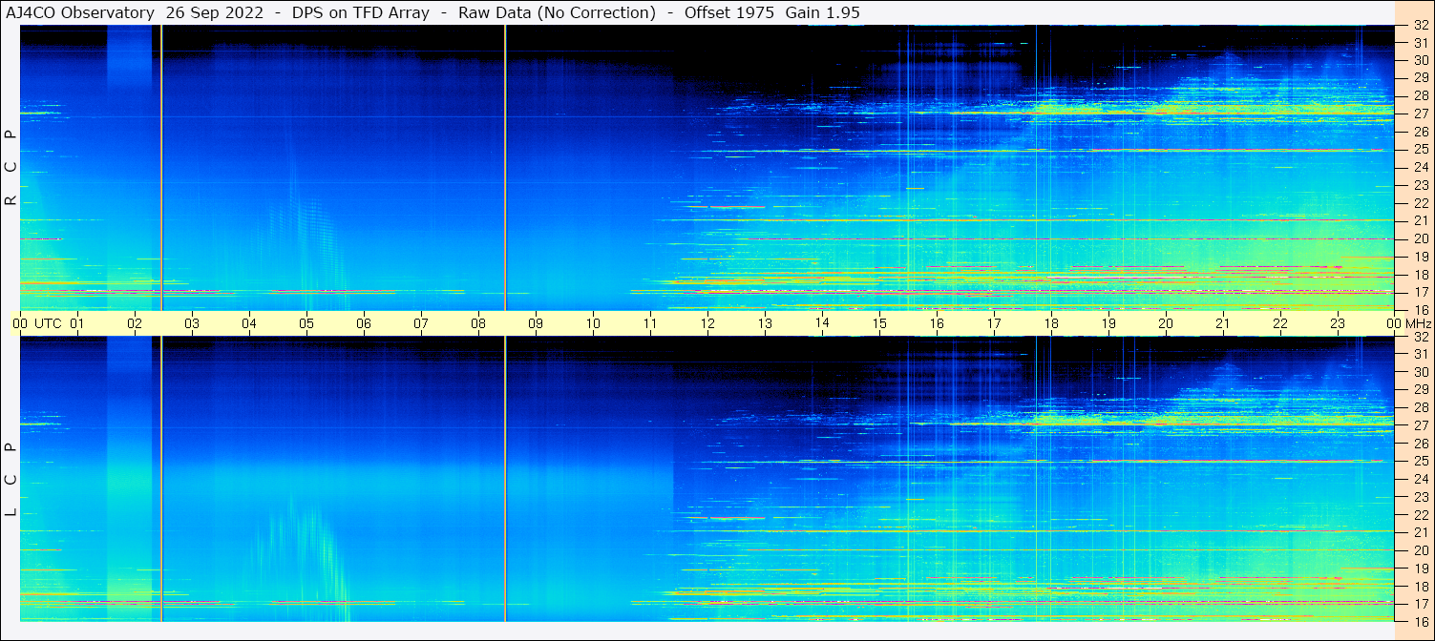This screenshot has width=1435, height=641.
Task: Click pink vertical line near 02:30 in LCP panel
Action: [x=161, y=479]
